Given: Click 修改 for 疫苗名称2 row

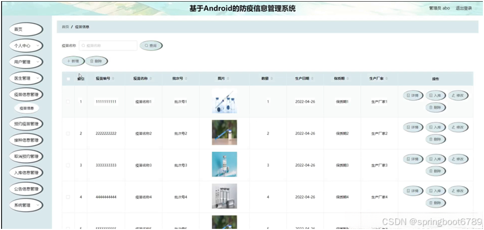Looking at the screenshot, I should tap(458, 127).
